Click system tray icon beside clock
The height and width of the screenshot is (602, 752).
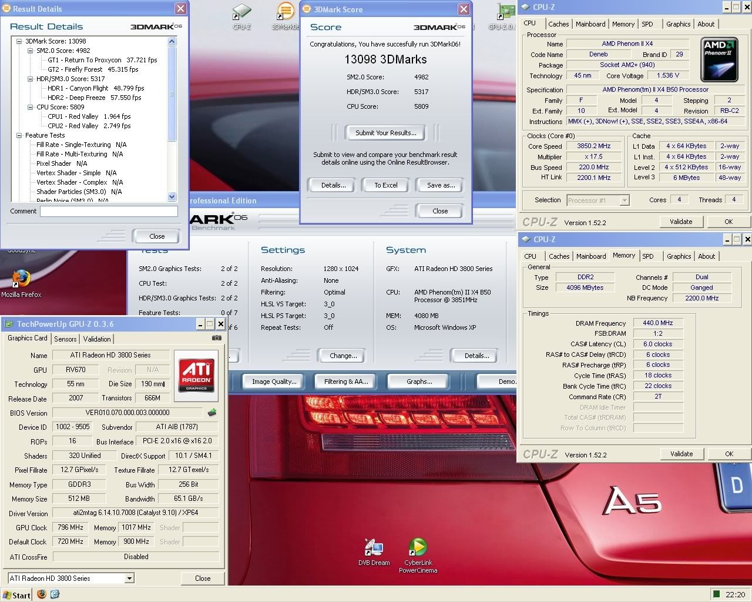tap(716, 594)
